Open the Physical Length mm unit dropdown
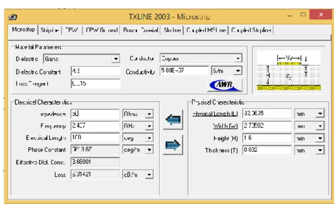The image size is (334, 204). coord(320,114)
